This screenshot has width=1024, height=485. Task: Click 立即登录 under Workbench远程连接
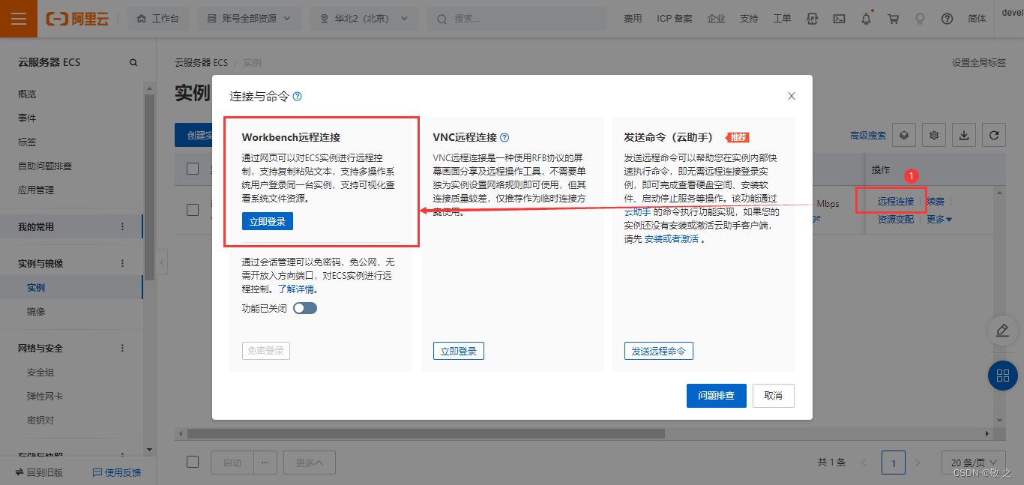pyautogui.click(x=266, y=220)
